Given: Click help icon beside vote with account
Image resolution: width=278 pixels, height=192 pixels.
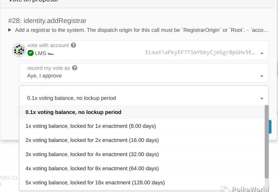Looking at the screenshot, I should tap(74, 45).
